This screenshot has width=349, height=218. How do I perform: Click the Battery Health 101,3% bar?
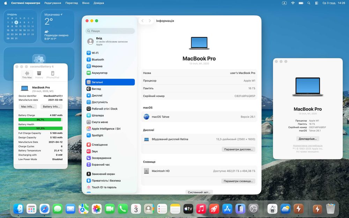click(x=40, y=128)
